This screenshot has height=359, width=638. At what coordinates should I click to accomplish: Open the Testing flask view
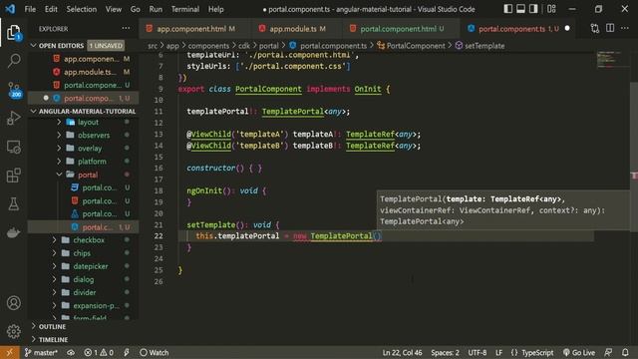[x=13, y=203]
